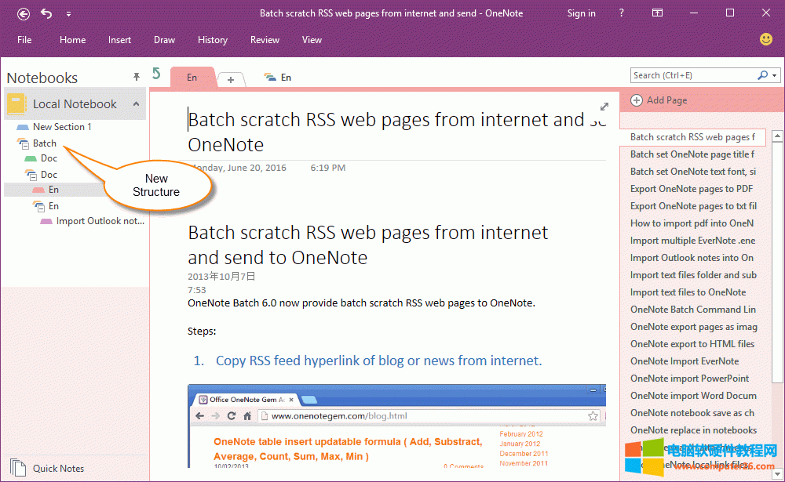The width and height of the screenshot is (785, 482).
Task: Click the smiley feedback icon
Action: click(x=766, y=39)
